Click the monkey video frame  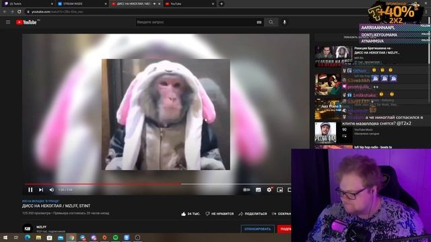(x=166, y=114)
